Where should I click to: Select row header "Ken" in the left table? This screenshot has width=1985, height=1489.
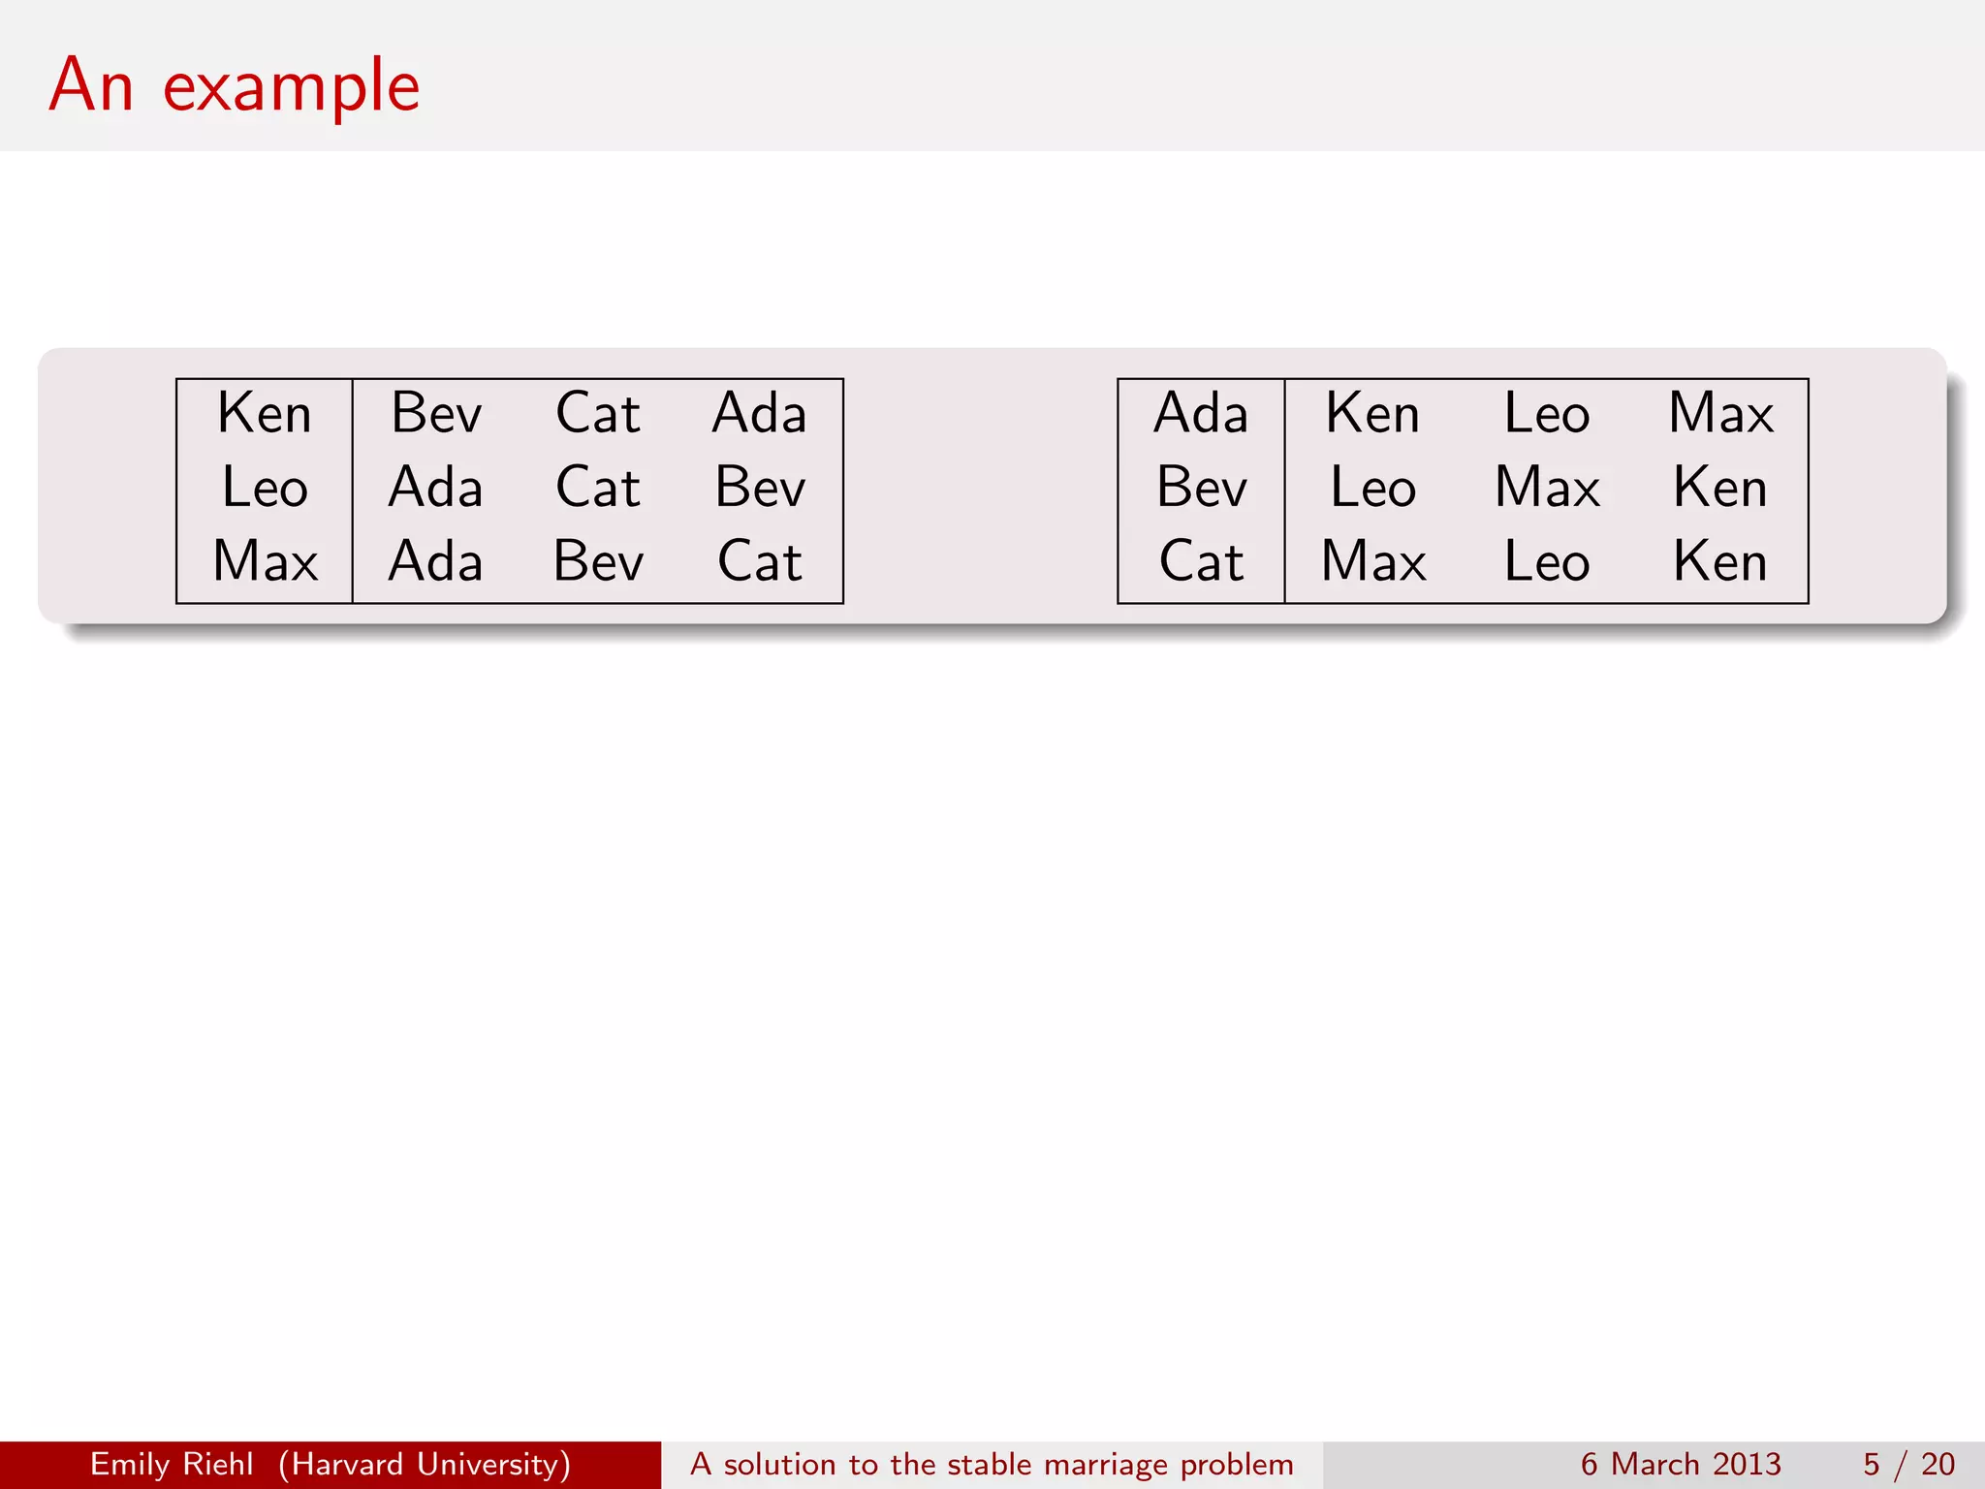265,414
